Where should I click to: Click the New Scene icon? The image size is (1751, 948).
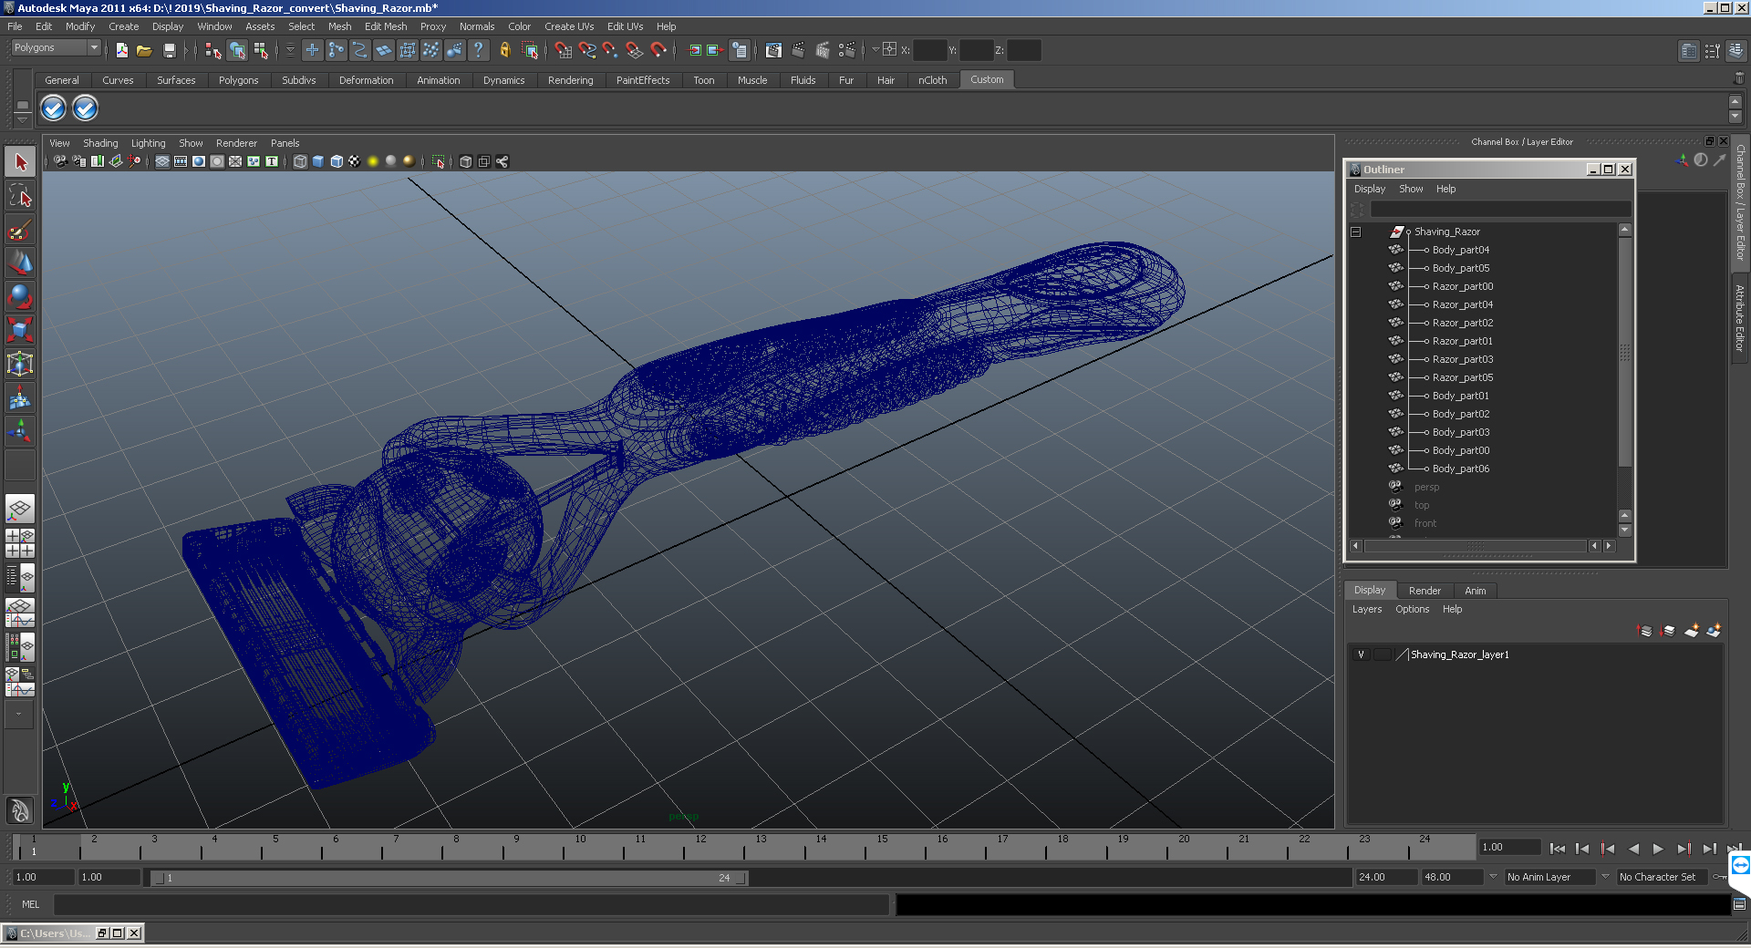121,50
